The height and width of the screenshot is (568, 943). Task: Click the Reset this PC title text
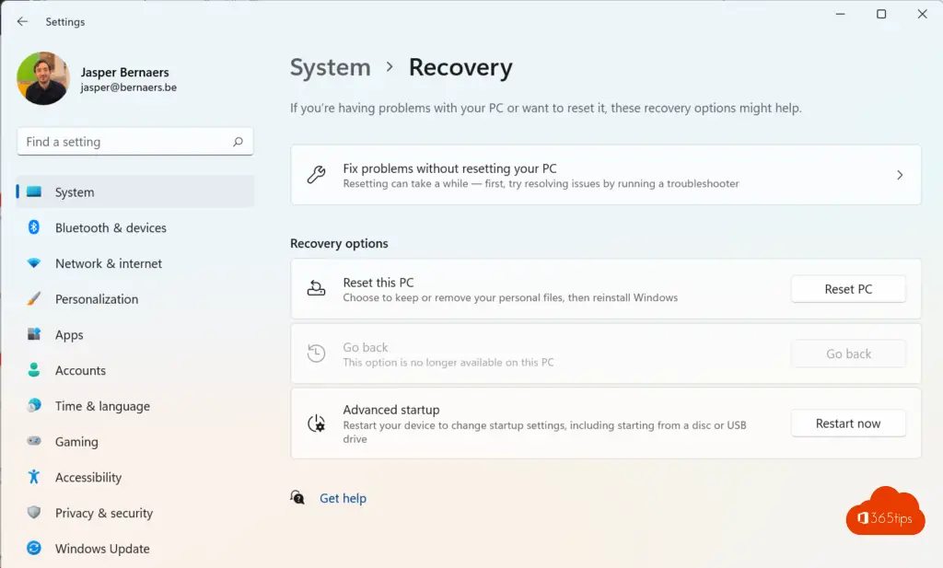coord(378,283)
